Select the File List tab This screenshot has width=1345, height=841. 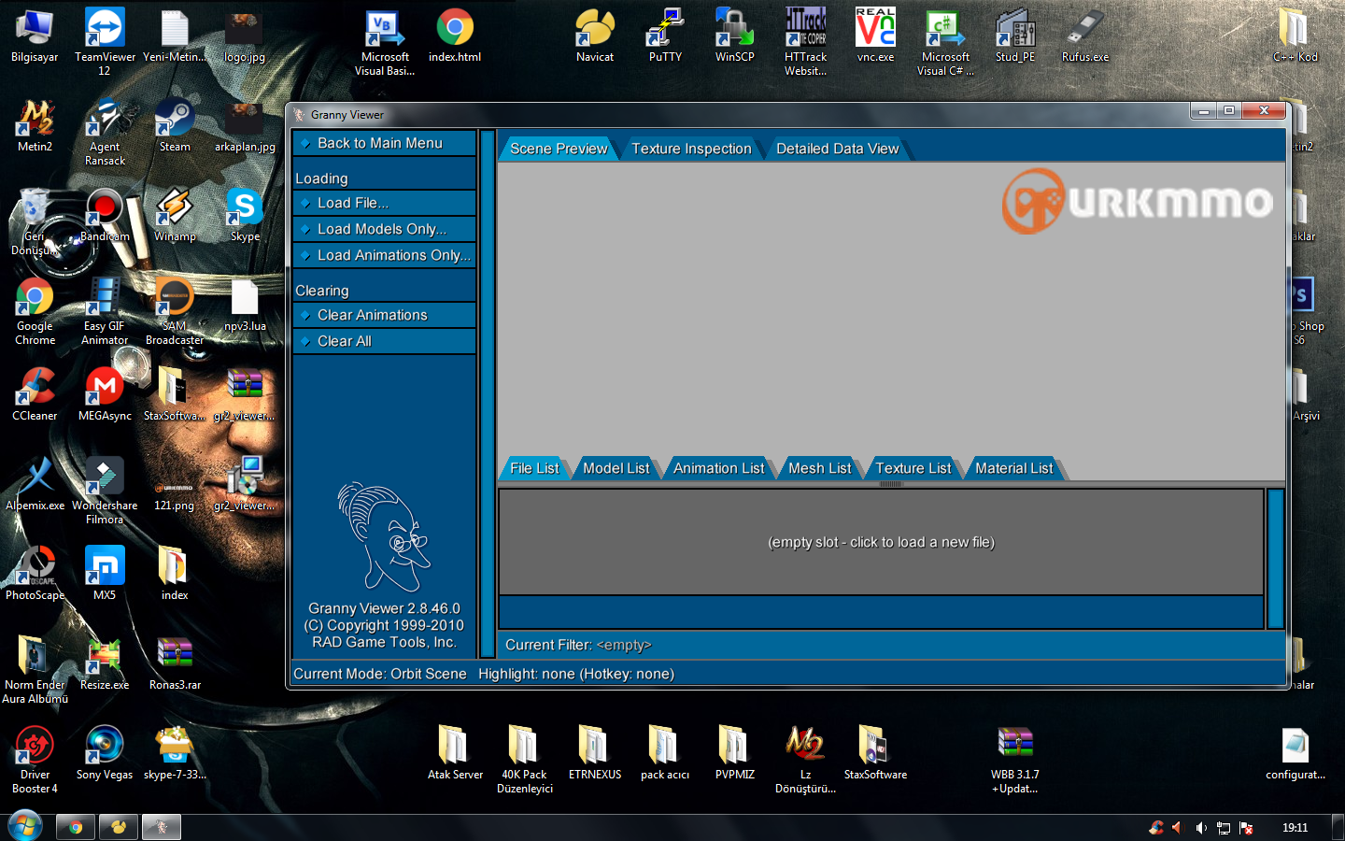click(x=534, y=468)
